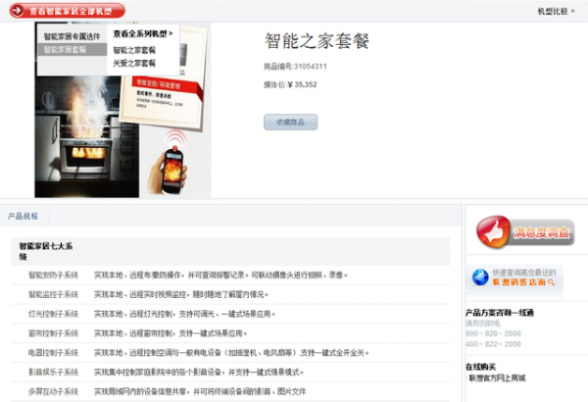Image resolution: width=588 pixels, height=402 pixels.
Task: Select 智能家居专属选件 menu item
Action: pos(73,36)
